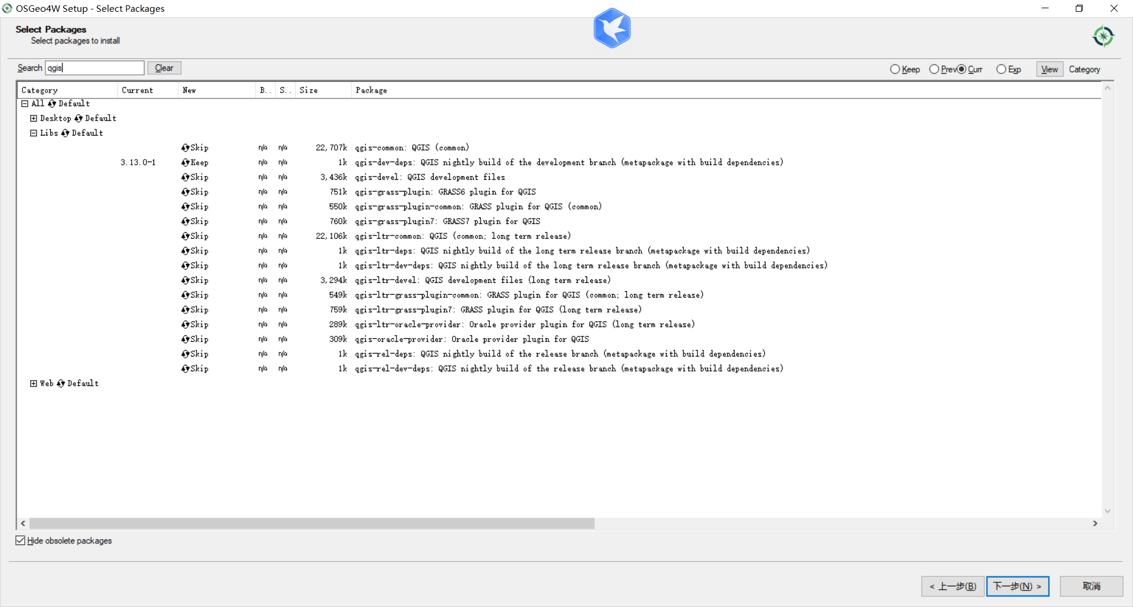The image size is (1133, 607).
Task: Toggle Skip icon for qgis-ltr-grass-plugin-common row
Action: click(x=185, y=295)
